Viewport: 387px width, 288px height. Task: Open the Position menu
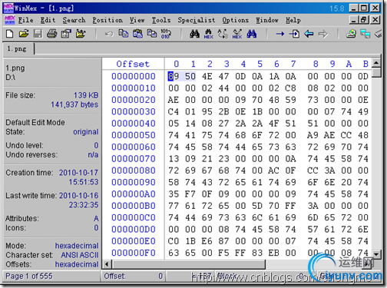[107, 20]
